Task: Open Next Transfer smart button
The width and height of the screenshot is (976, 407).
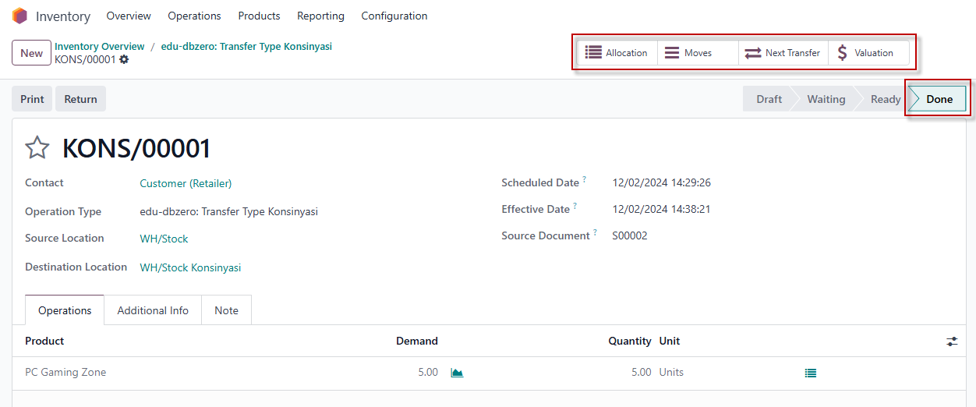Action: [x=783, y=53]
